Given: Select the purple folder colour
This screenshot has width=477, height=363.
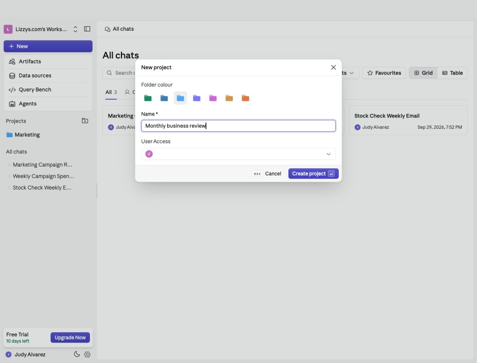Looking at the screenshot, I should (197, 98).
